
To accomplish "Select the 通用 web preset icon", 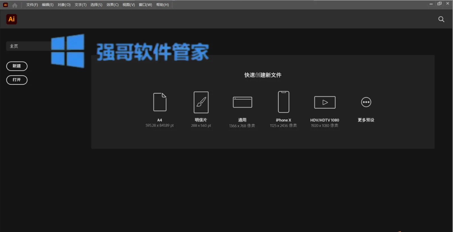I will (242, 102).
